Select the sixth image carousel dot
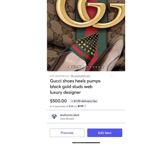Viewport: 153px width, 153px height. pyautogui.click(x=85, y=67)
